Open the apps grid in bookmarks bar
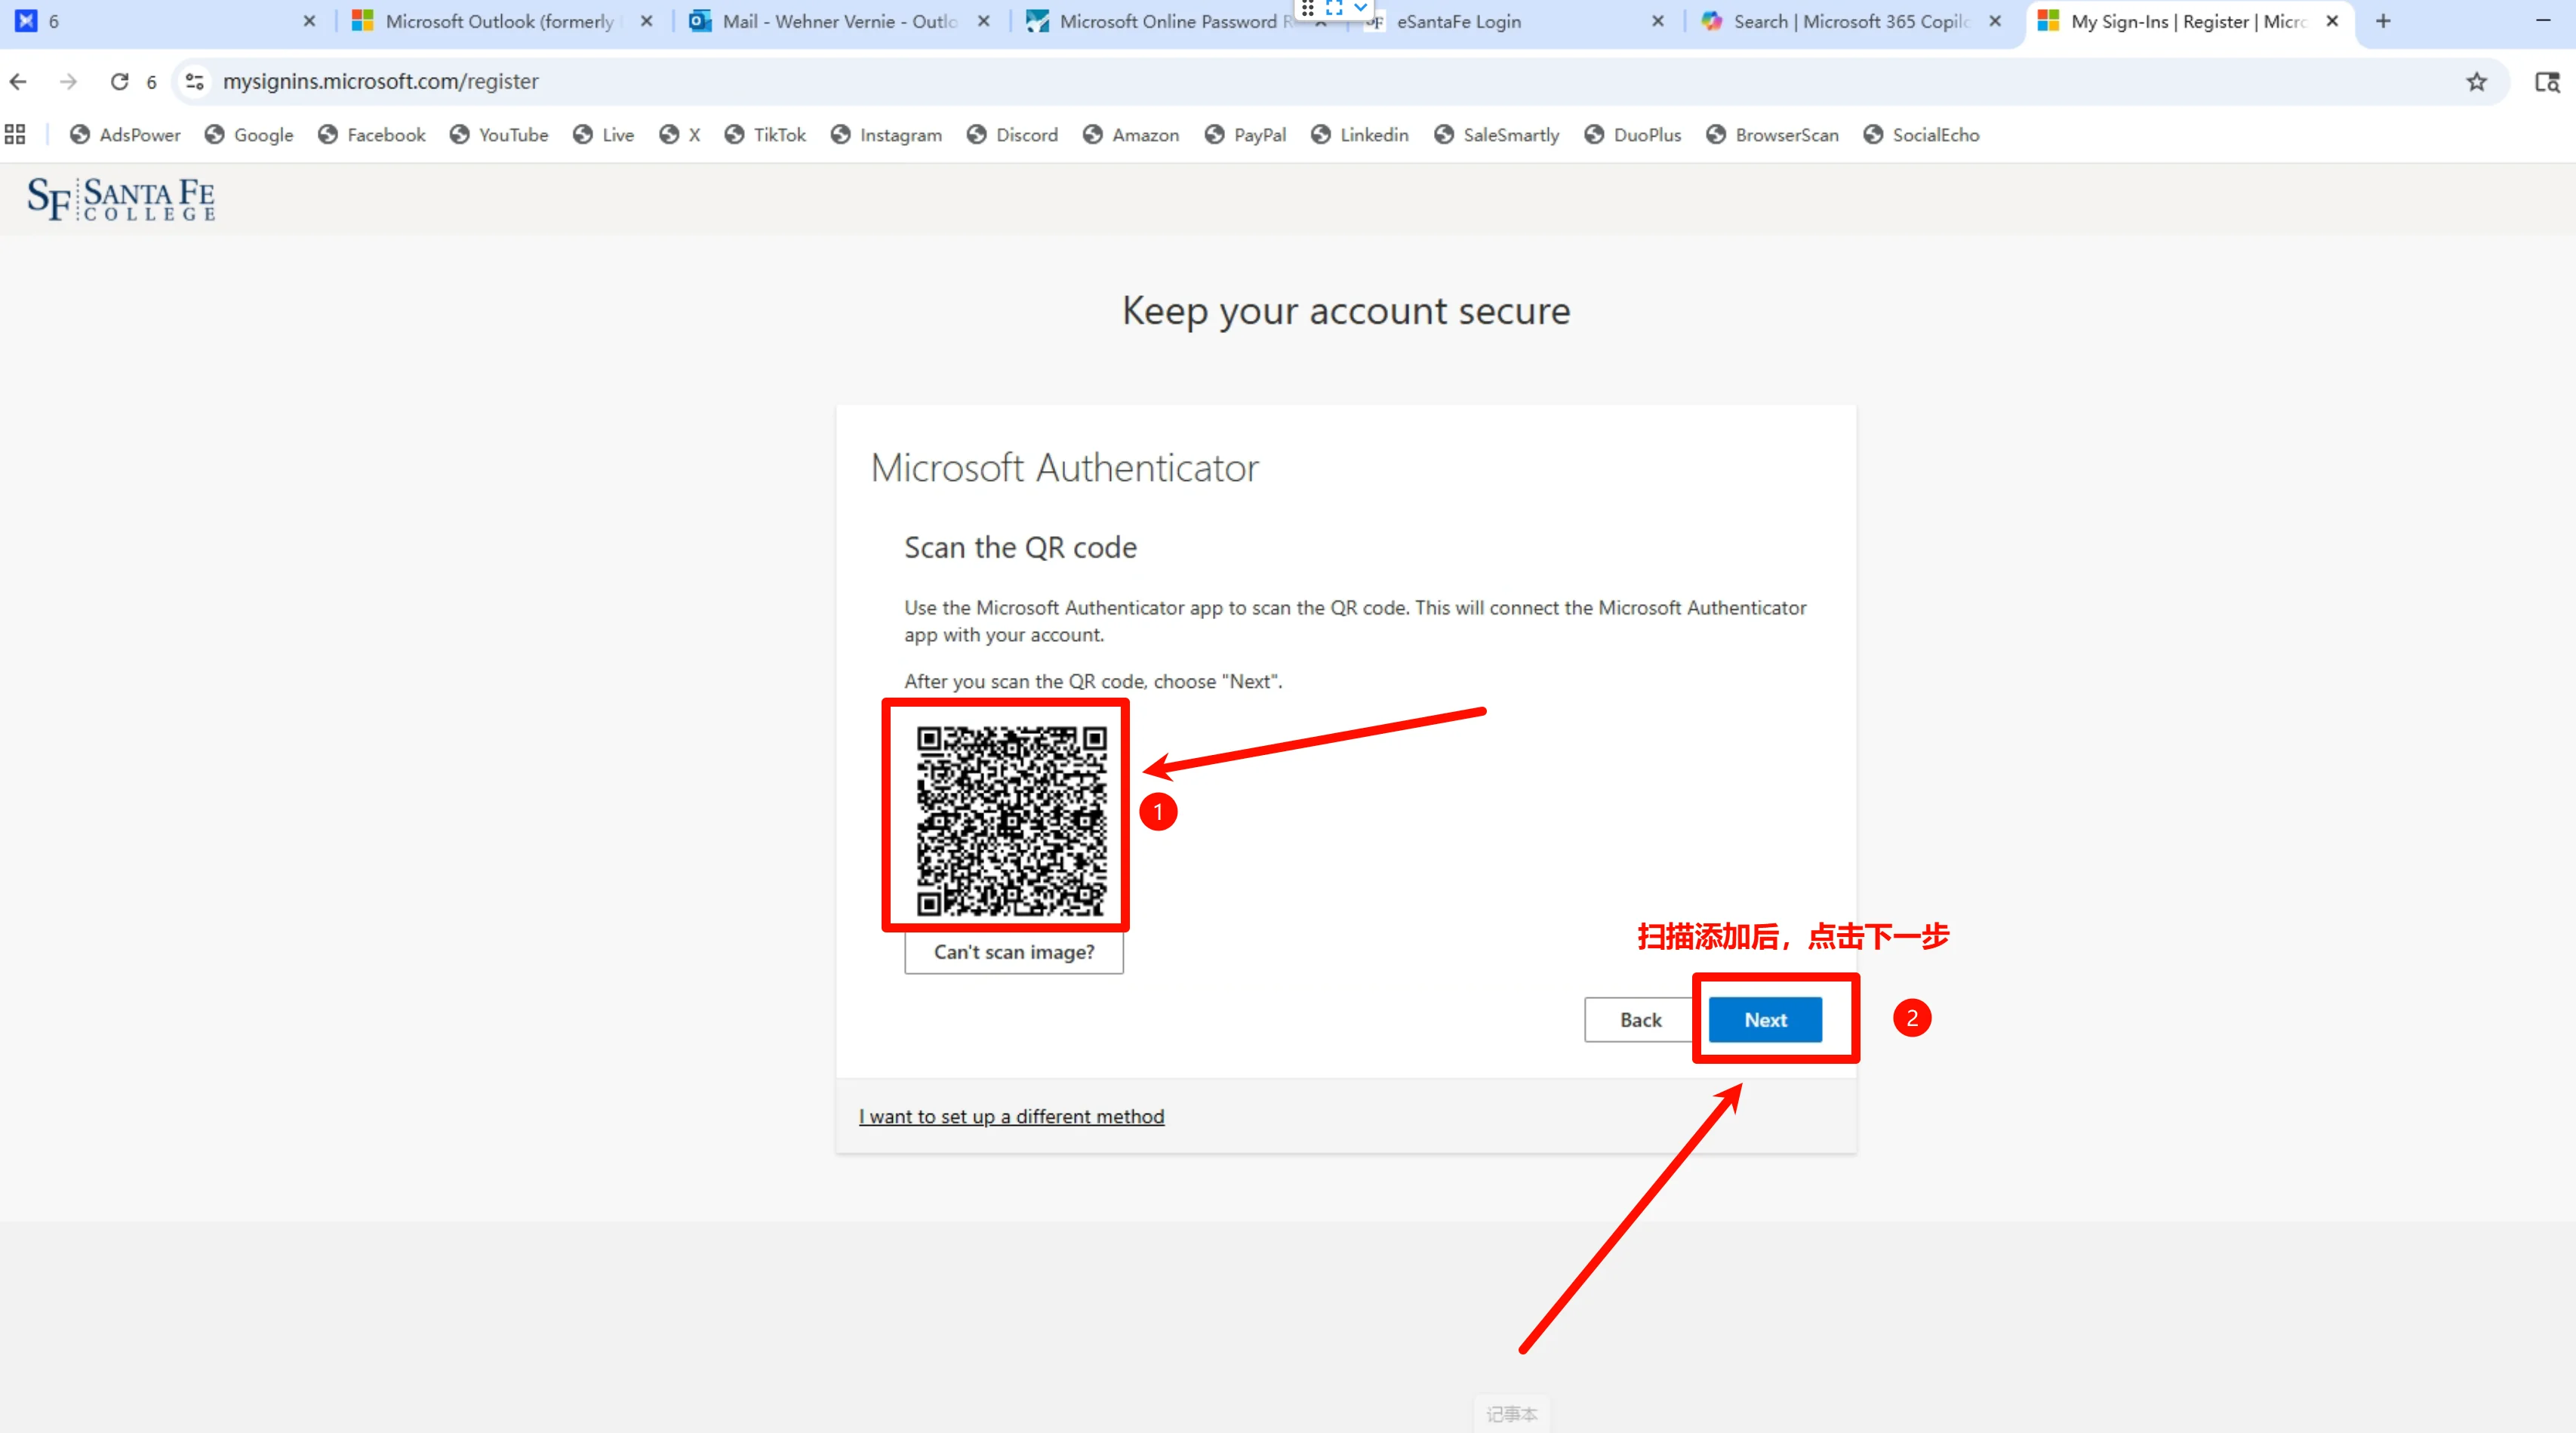Image resolution: width=2576 pixels, height=1433 pixels. pyautogui.click(x=15, y=134)
